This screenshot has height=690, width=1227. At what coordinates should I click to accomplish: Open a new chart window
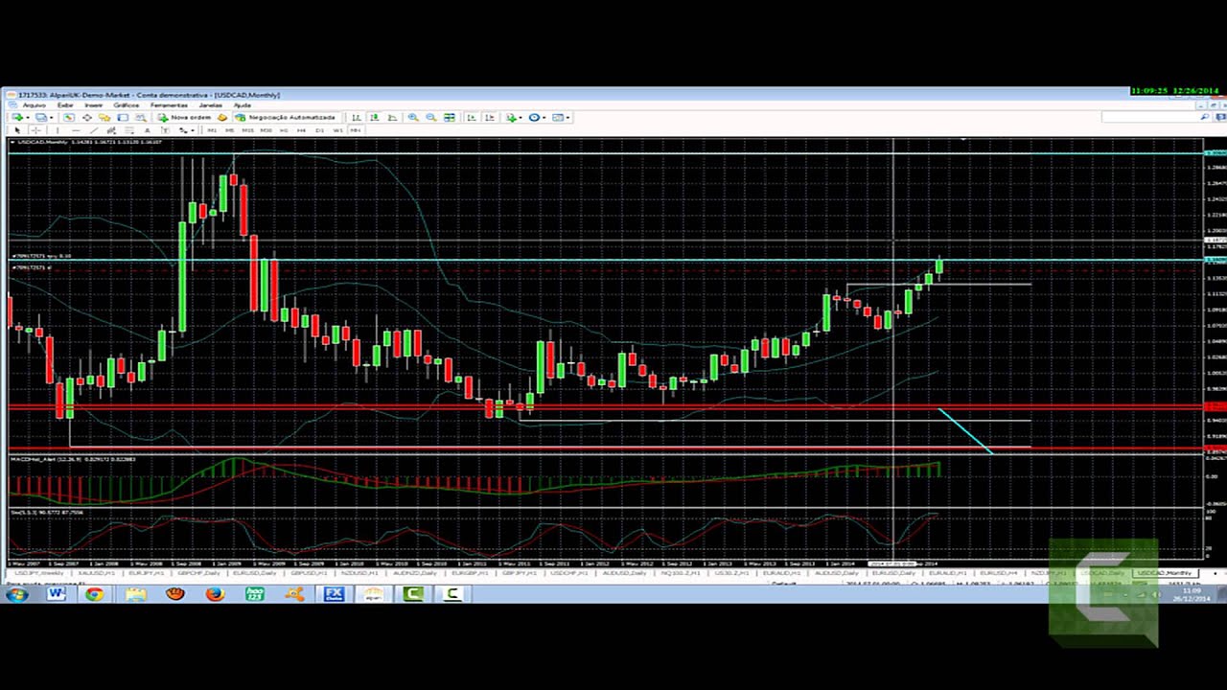16,117
